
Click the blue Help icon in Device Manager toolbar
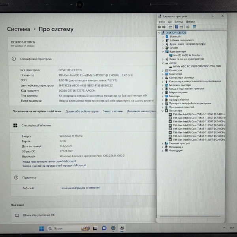coord(177,27)
